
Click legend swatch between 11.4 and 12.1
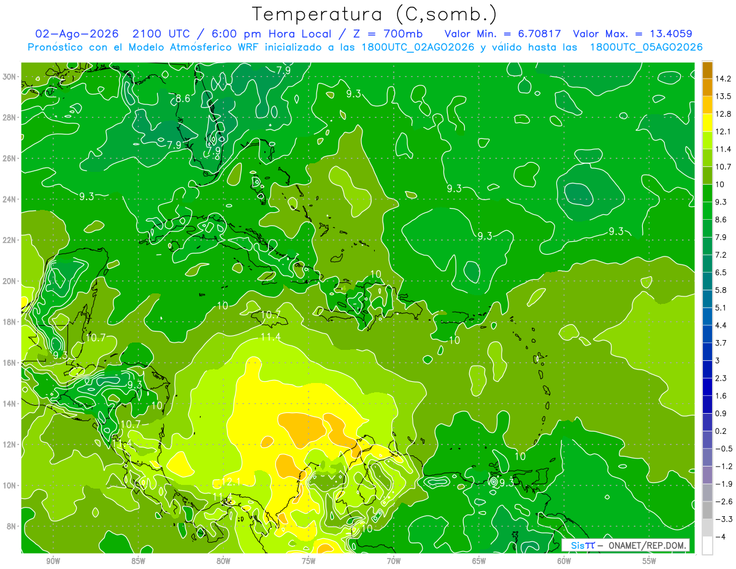(x=707, y=141)
